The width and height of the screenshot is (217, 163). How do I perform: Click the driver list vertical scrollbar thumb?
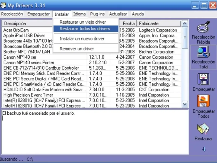coord(185,37)
